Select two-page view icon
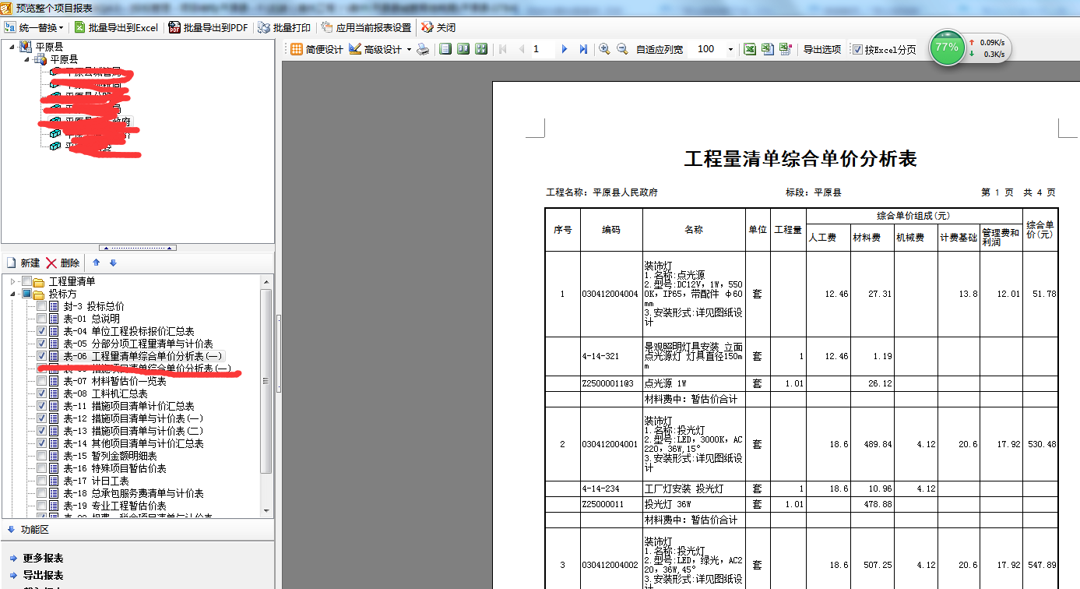1080x589 pixels. point(463,49)
